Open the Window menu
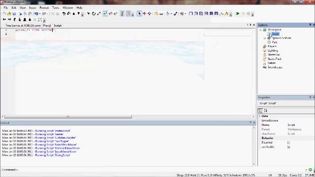This screenshot has width=315, height=177. point(68,8)
